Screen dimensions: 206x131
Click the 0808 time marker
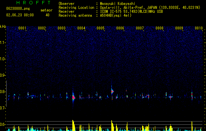coord(159,28)
